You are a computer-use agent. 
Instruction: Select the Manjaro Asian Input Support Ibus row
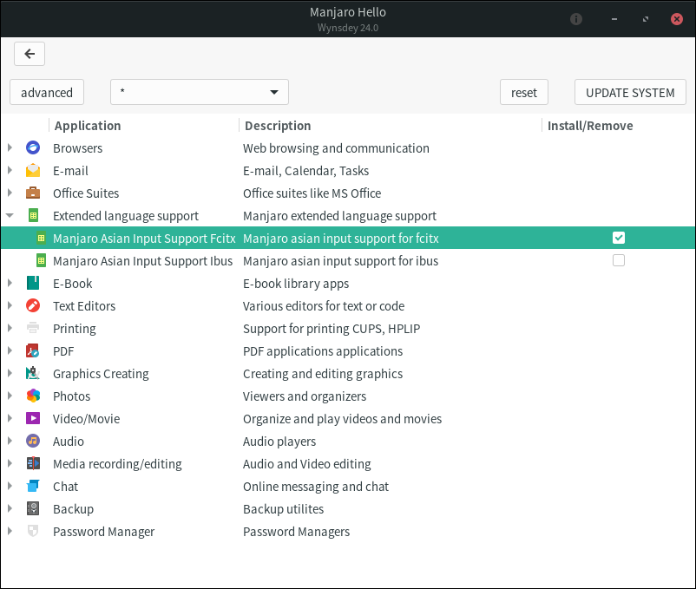[348, 261]
